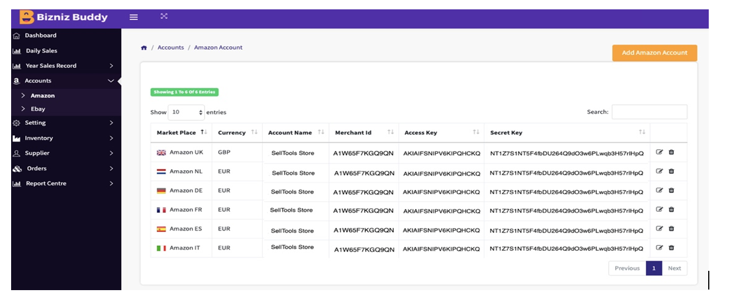Edit the Amazon DE account
731x303 pixels.
tap(660, 190)
